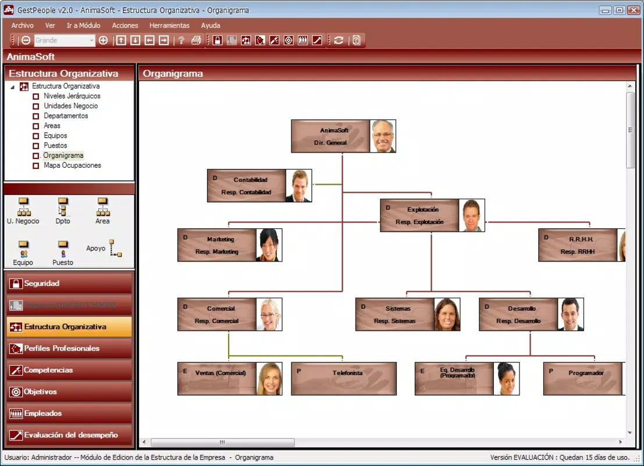Select Equipos in the tree
This screenshot has height=466, width=644.
click(55, 135)
